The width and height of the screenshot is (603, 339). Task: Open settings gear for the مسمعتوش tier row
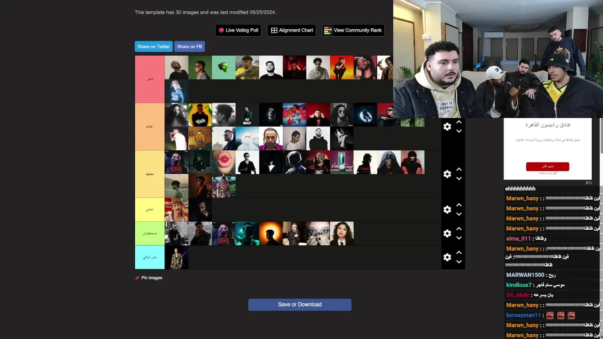pyautogui.click(x=447, y=234)
